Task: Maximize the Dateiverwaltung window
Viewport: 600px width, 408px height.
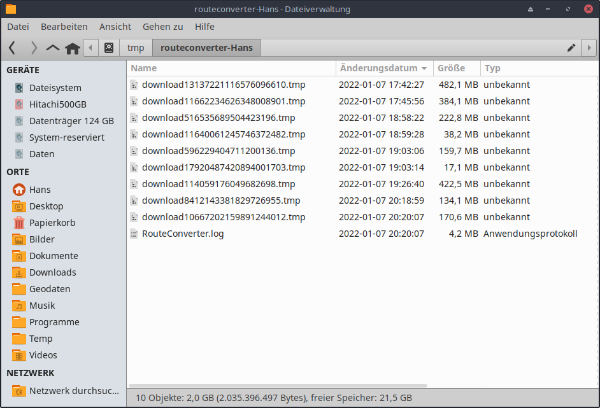Action: click(568, 9)
